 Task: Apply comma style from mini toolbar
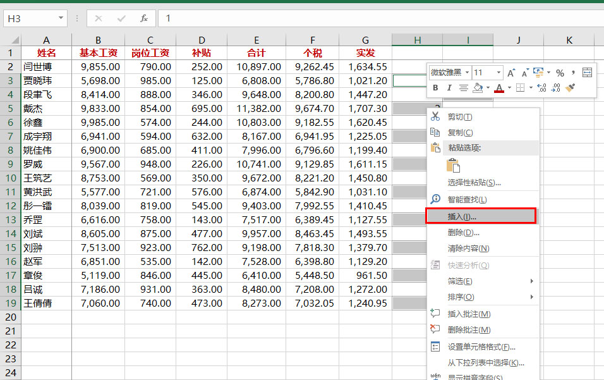pos(573,73)
